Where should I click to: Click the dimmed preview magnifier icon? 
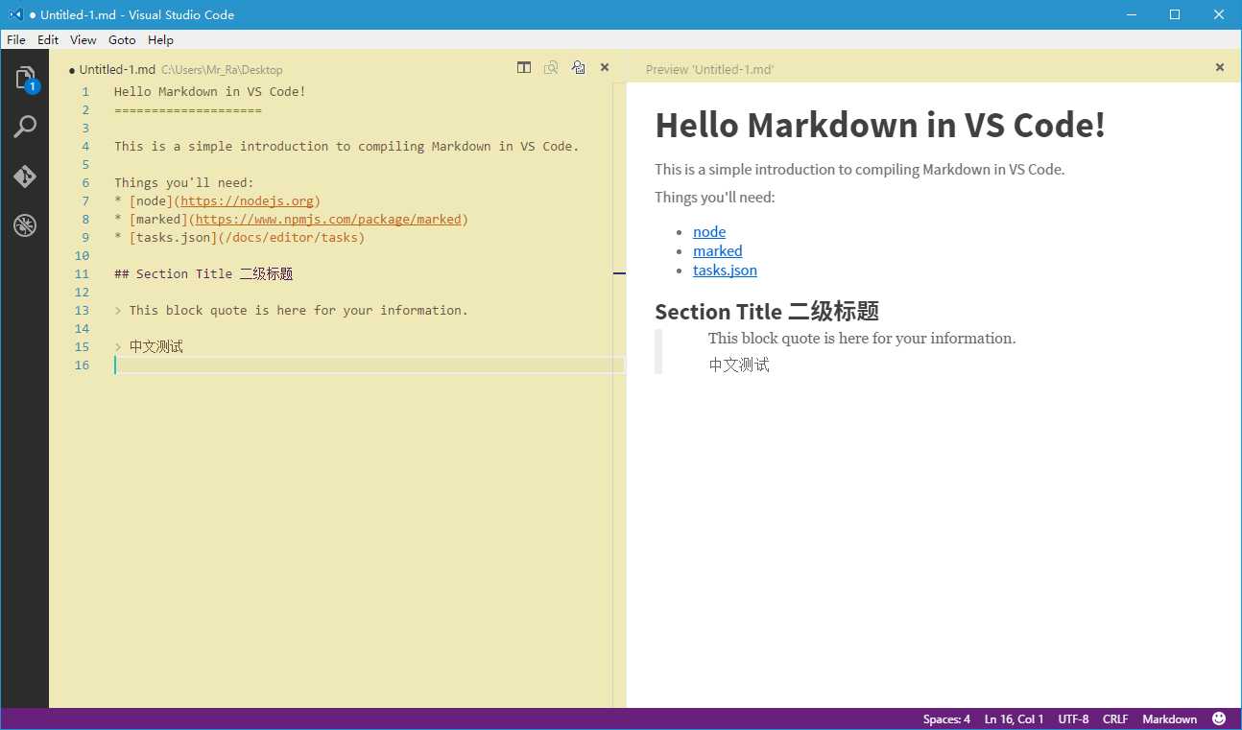pyautogui.click(x=551, y=68)
